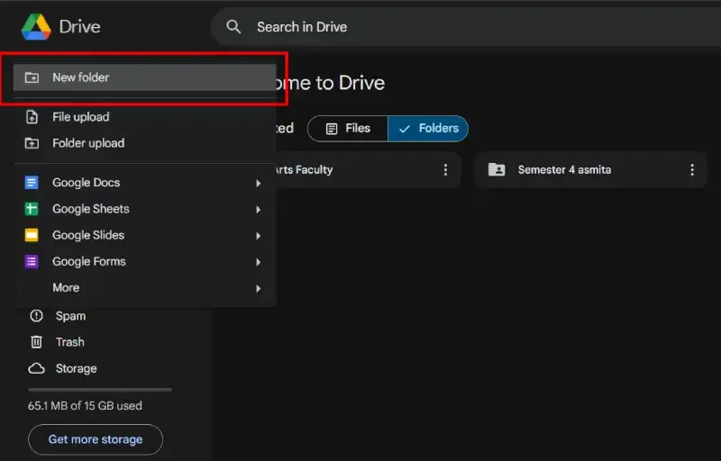The image size is (721, 461).
Task: Choose File upload from the menu
Action: point(144,117)
